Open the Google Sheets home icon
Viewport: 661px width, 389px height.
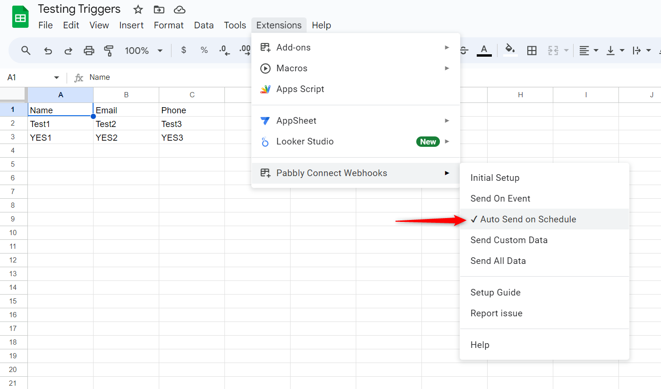[20, 17]
